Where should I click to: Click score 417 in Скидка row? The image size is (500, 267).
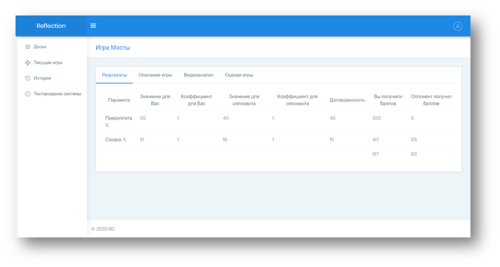coord(376,140)
